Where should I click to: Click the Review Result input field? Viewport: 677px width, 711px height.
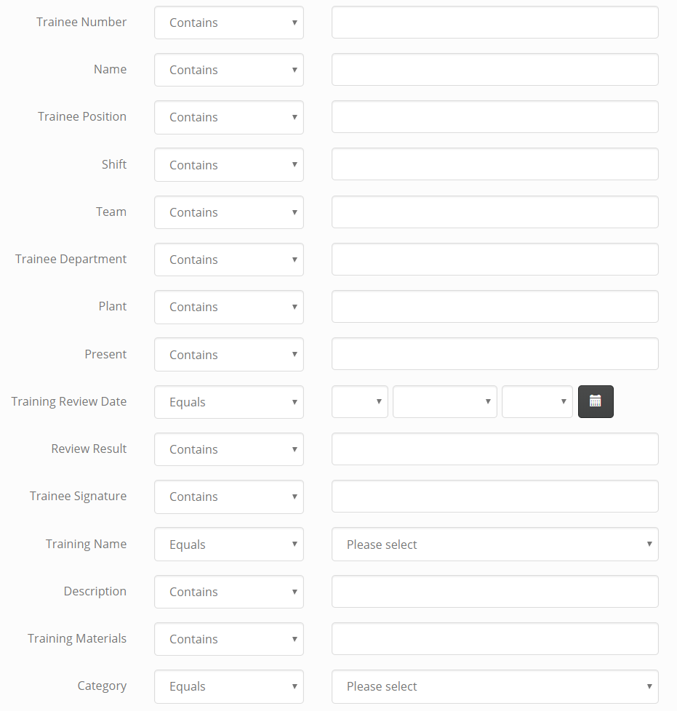point(494,449)
